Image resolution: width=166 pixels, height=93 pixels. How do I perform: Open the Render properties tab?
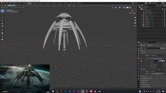click(139, 49)
